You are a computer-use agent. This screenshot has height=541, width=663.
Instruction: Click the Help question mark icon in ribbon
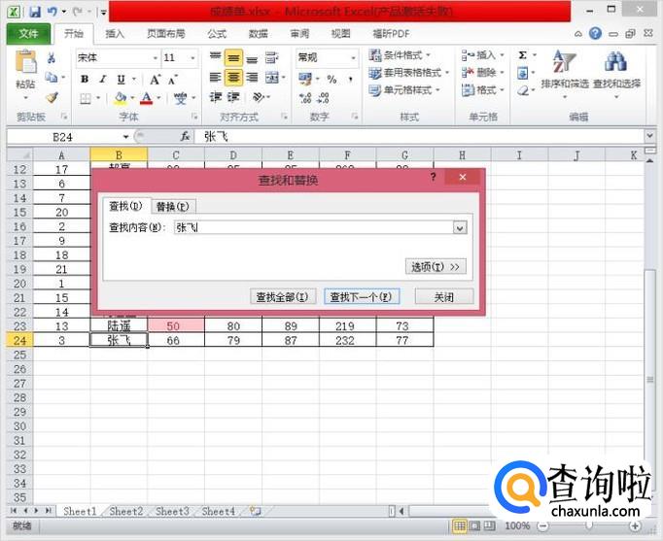pyautogui.click(x=595, y=33)
